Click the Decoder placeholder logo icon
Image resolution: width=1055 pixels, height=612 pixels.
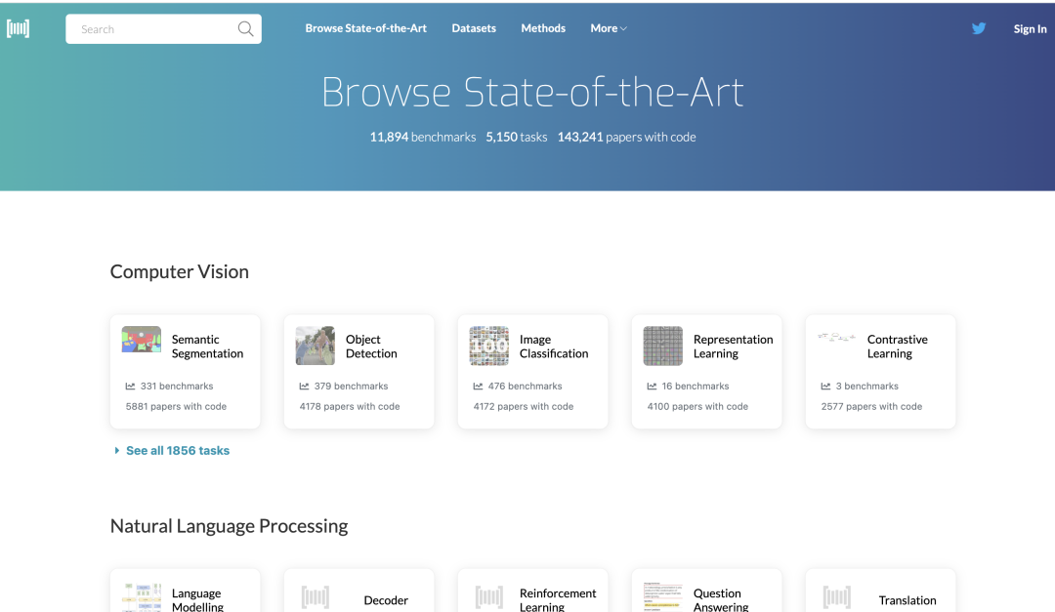[x=315, y=597]
